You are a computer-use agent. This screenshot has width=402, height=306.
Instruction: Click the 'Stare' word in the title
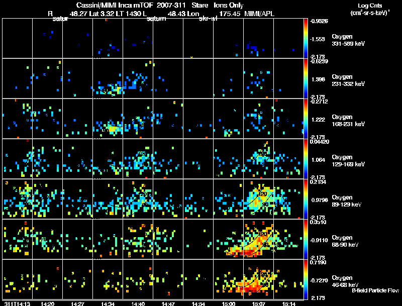click(x=199, y=5)
